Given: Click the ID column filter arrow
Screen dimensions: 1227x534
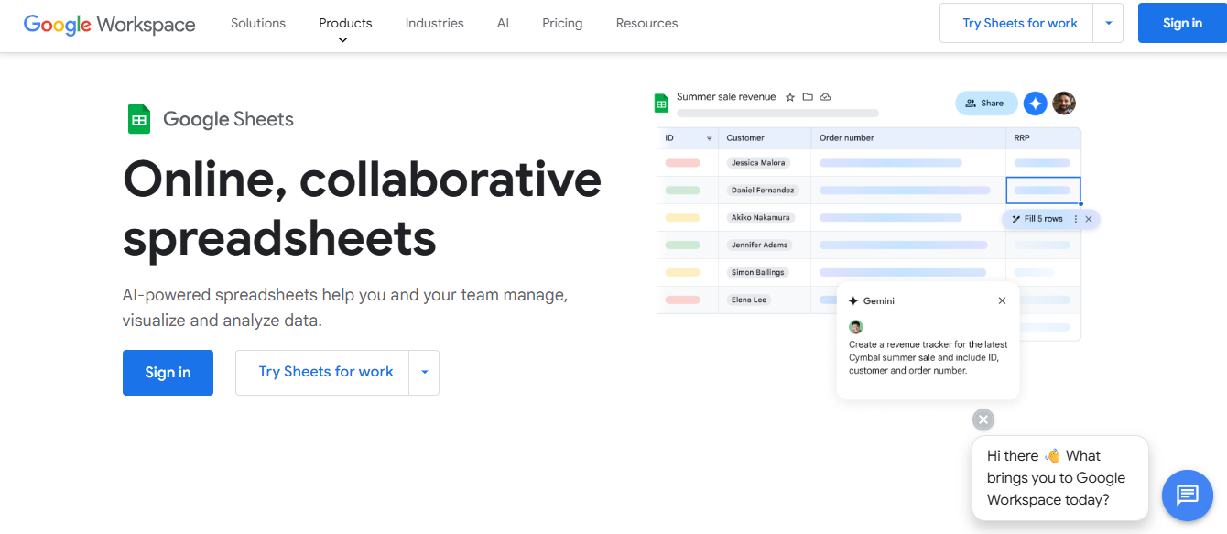Looking at the screenshot, I should pyautogui.click(x=709, y=138).
